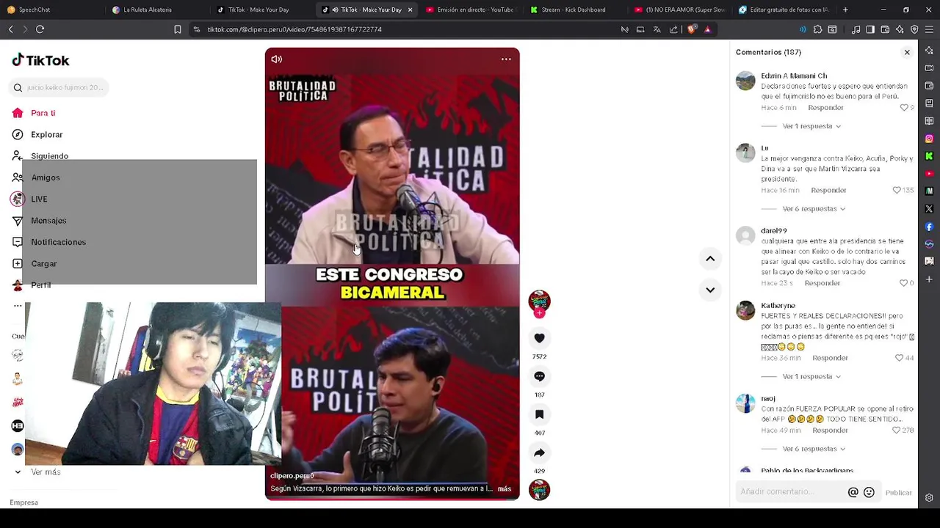Mute the TikTok video sound
940x528 pixels.
point(277,59)
